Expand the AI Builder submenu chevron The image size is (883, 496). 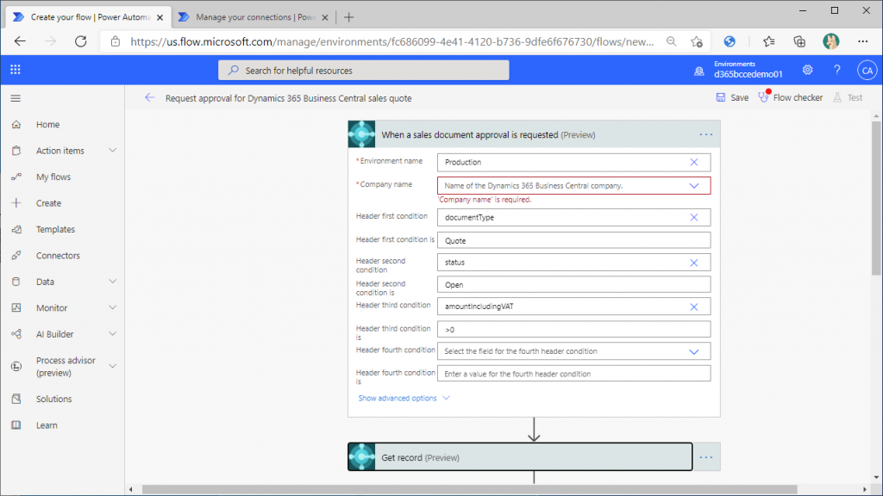click(113, 333)
